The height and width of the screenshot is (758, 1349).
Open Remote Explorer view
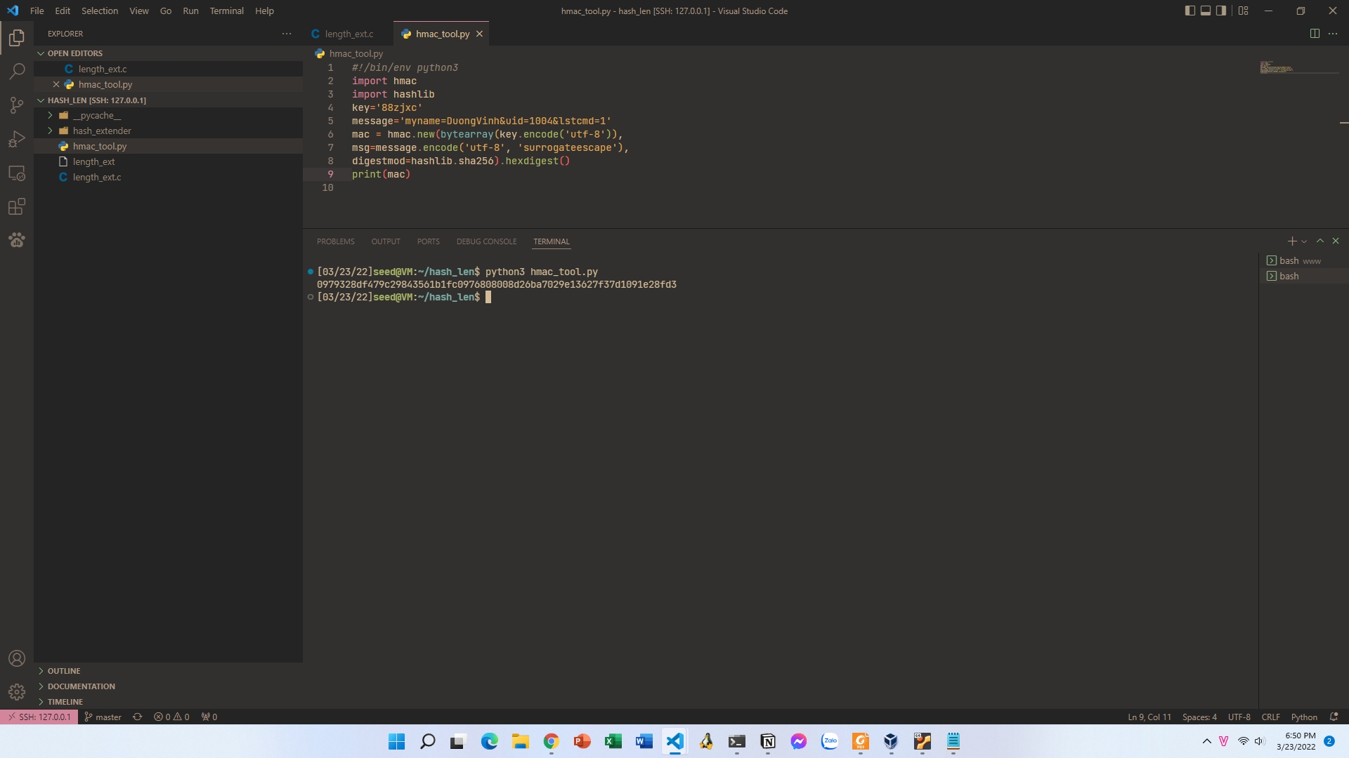[17, 173]
